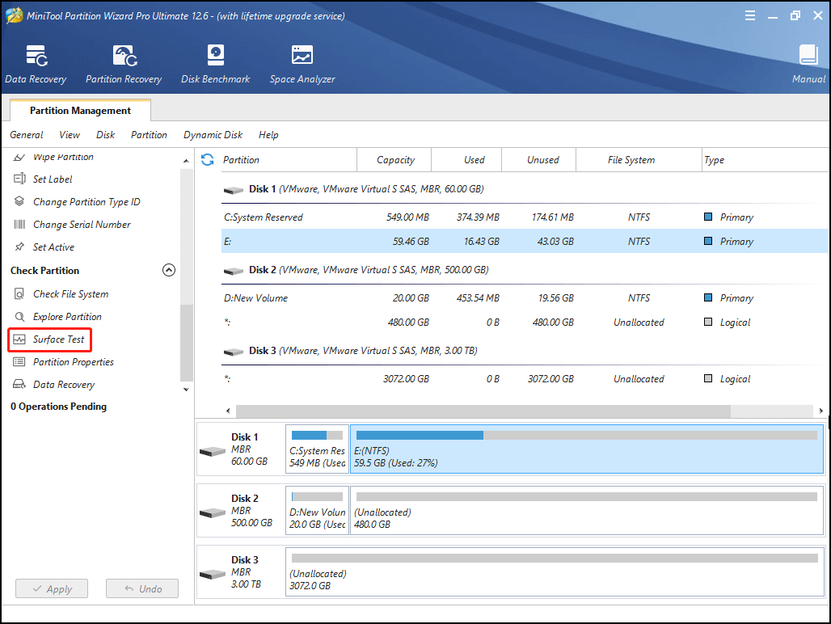The image size is (831, 624).
Task: Click the right arrow of the horizontal scrollbar
Action: (821, 411)
